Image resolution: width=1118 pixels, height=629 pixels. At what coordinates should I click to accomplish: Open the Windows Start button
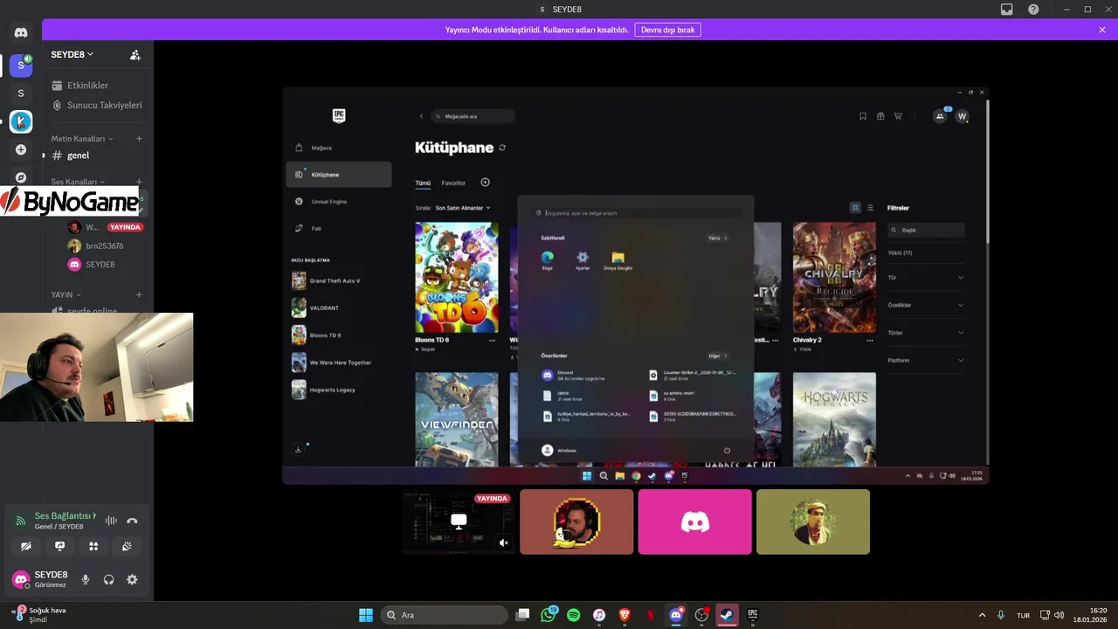[x=366, y=615]
